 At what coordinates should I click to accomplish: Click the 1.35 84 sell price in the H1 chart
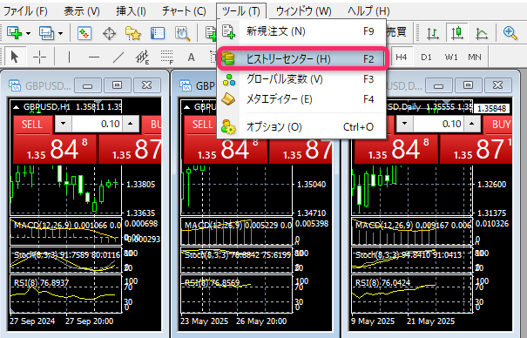[x=55, y=149]
